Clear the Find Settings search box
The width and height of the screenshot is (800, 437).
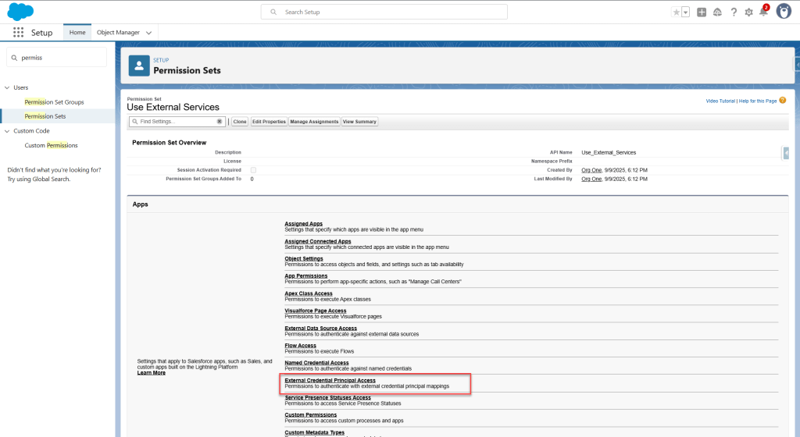tap(220, 122)
